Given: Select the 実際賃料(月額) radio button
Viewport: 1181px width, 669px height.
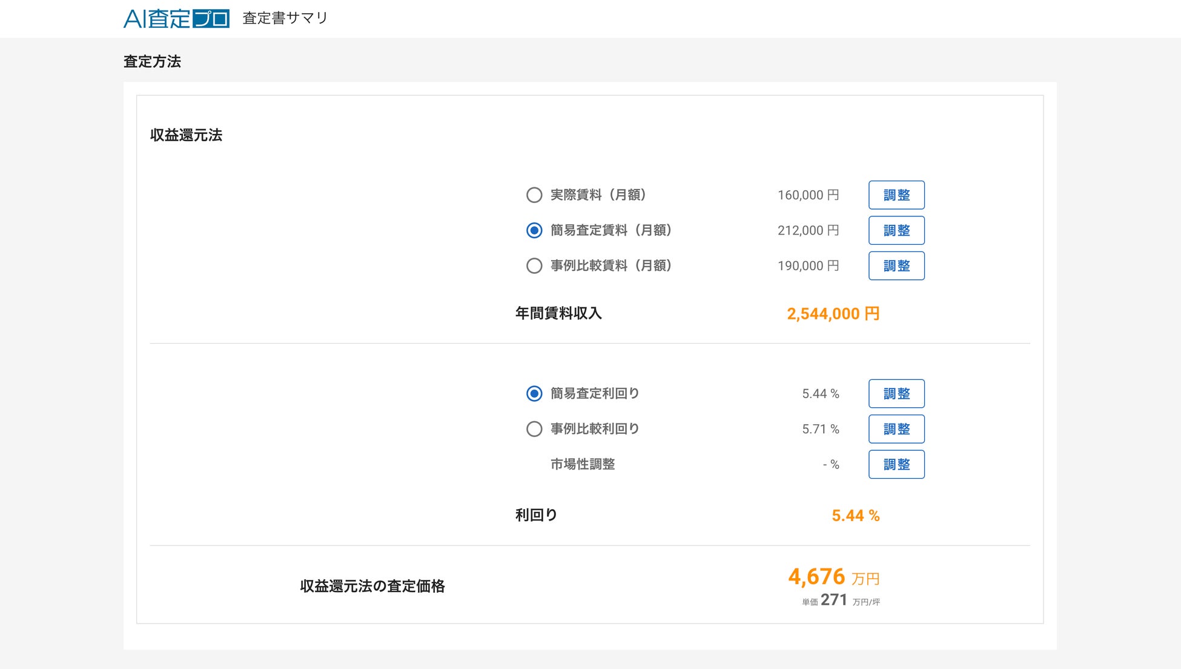Looking at the screenshot, I should click(x=534, y=195).
